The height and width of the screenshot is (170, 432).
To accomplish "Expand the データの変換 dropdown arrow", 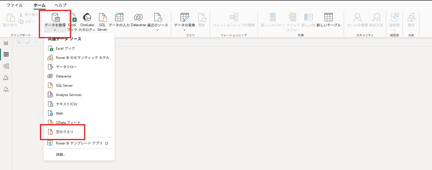I will [185, 30].
